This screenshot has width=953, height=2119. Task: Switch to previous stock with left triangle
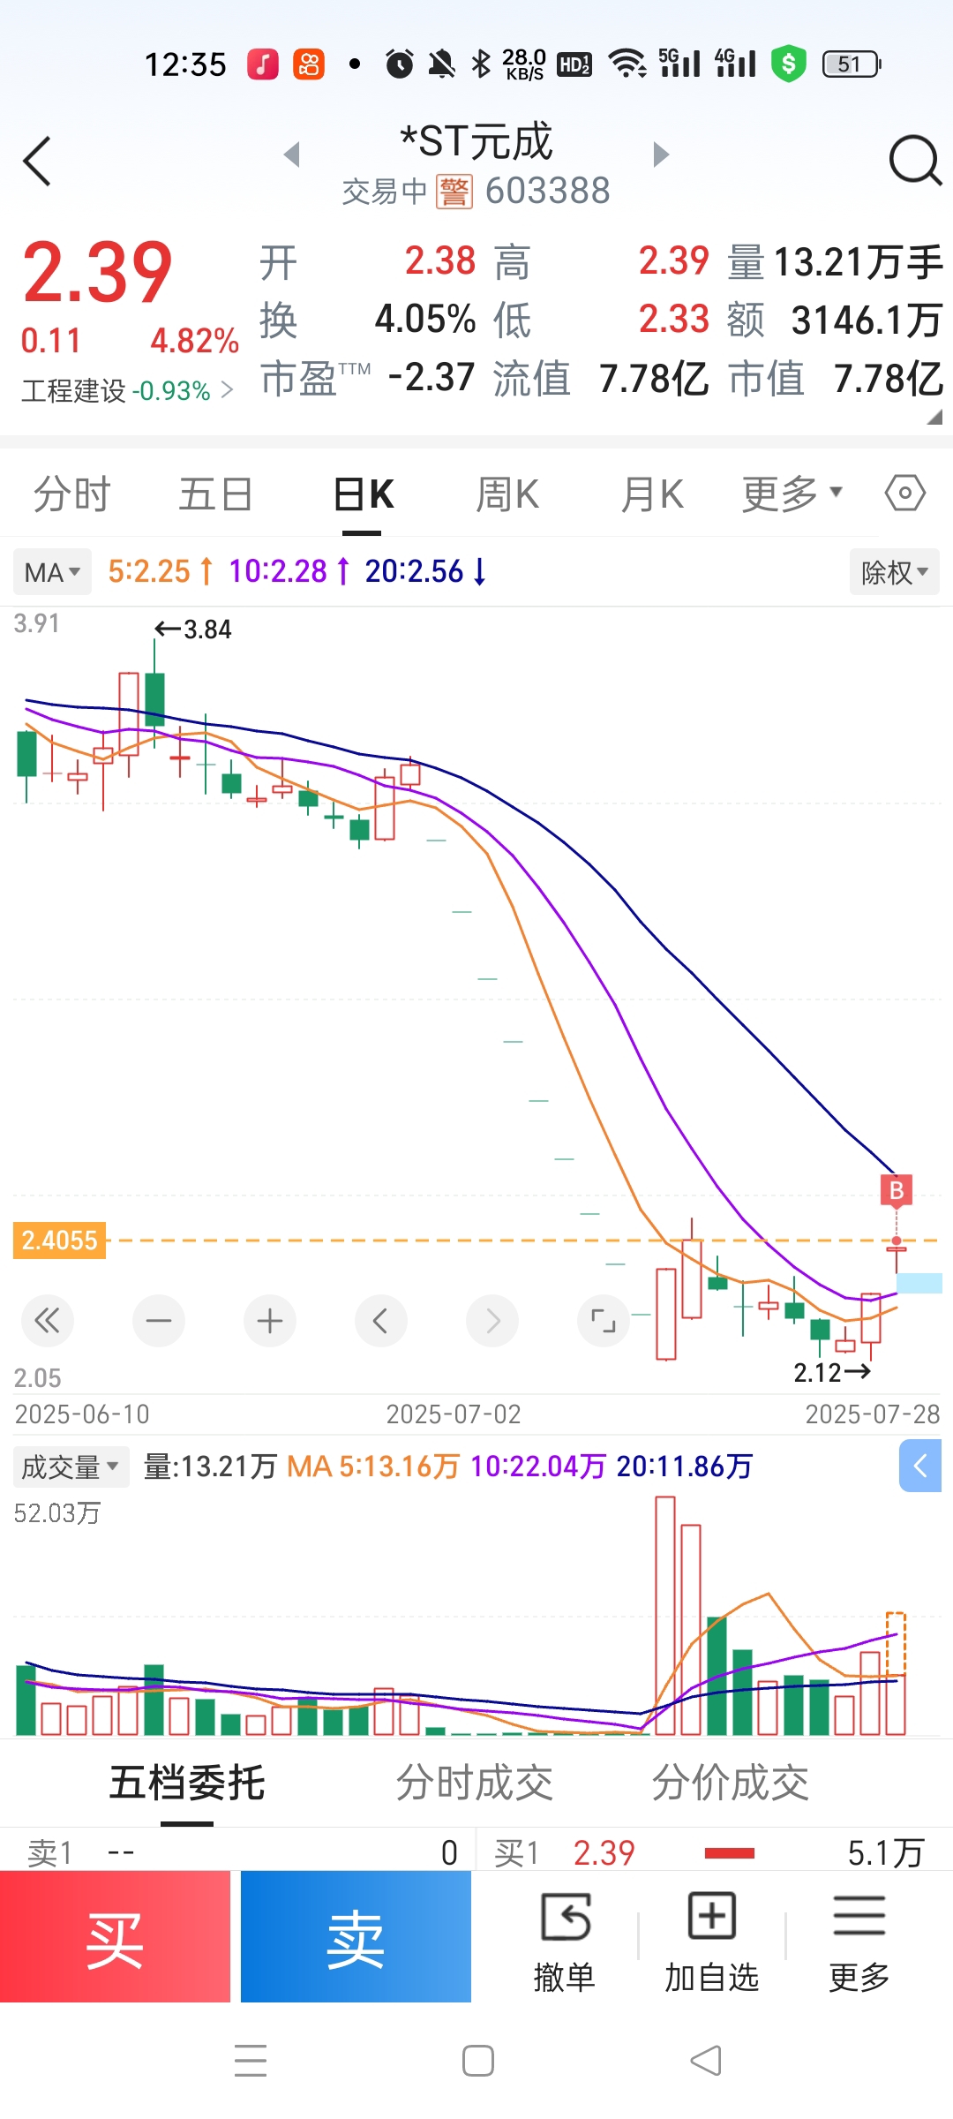292,155
